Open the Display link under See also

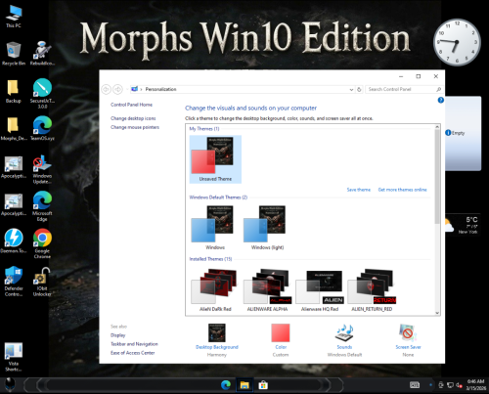117,335
